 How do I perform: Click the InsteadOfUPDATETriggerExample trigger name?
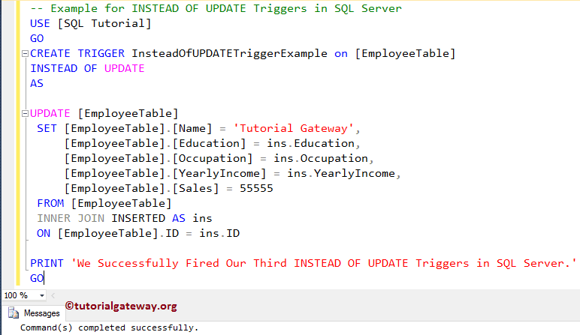click(x=229, y=53)
